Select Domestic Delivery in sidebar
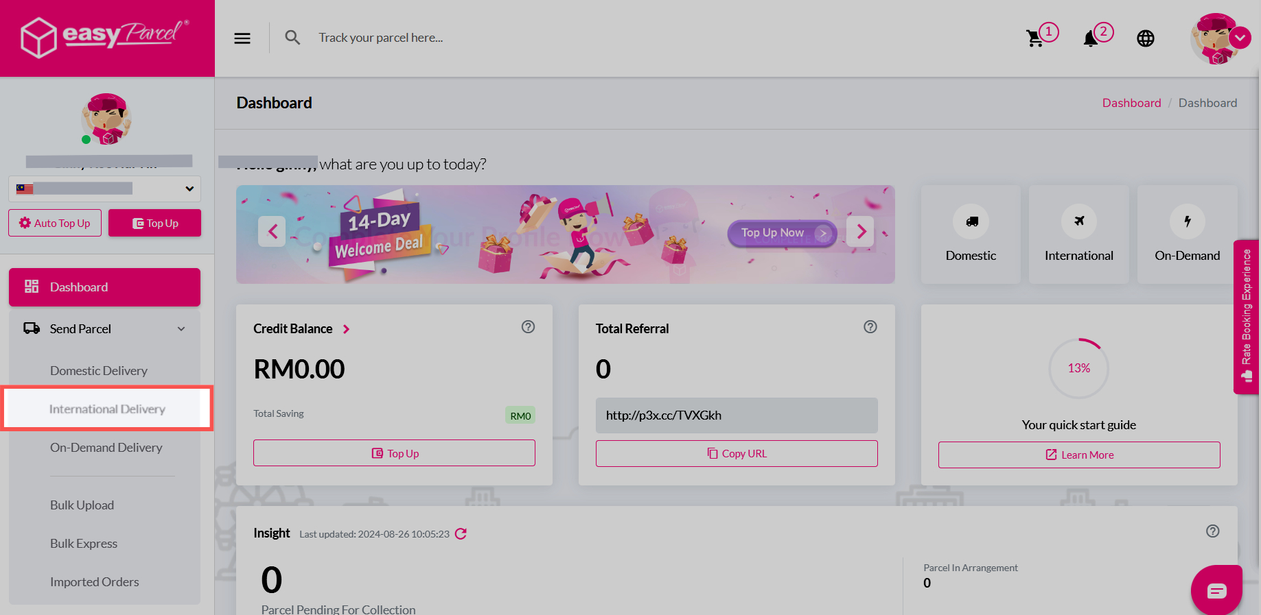This screenshot has height=615, width=1261. click(99, 371)
